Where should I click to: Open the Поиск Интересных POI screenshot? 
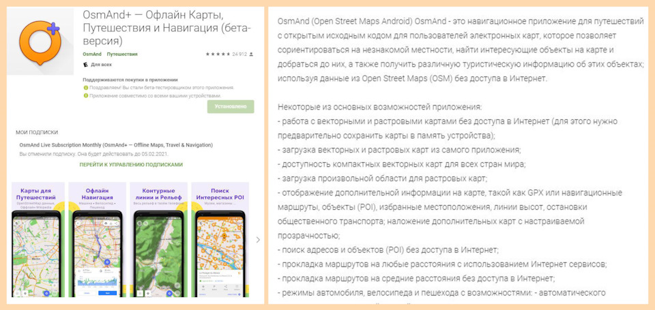coord(220,240)
